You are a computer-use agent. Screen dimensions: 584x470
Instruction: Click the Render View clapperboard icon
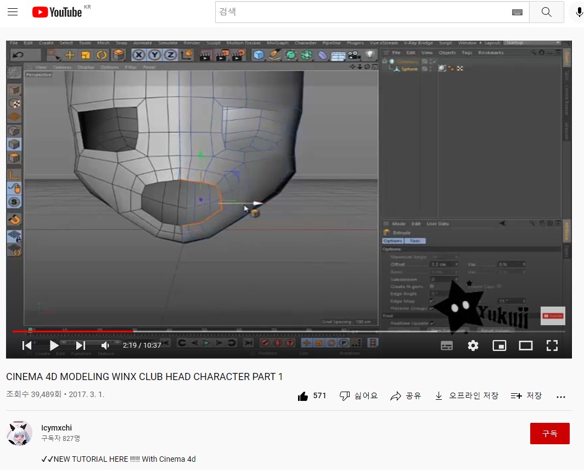point(205,55)
